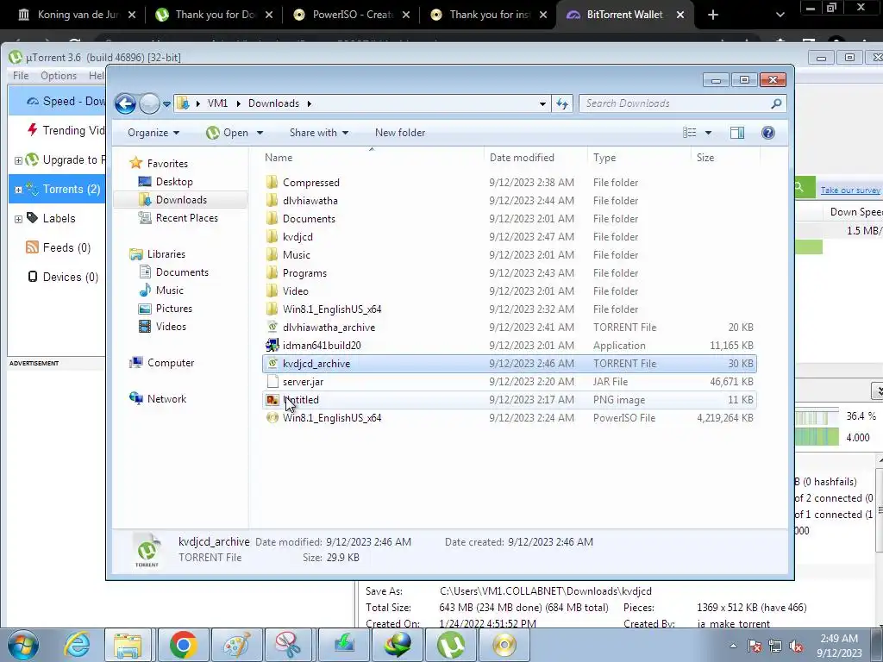
Task: Open Paint from the taskbar
Action: (236, 645)
